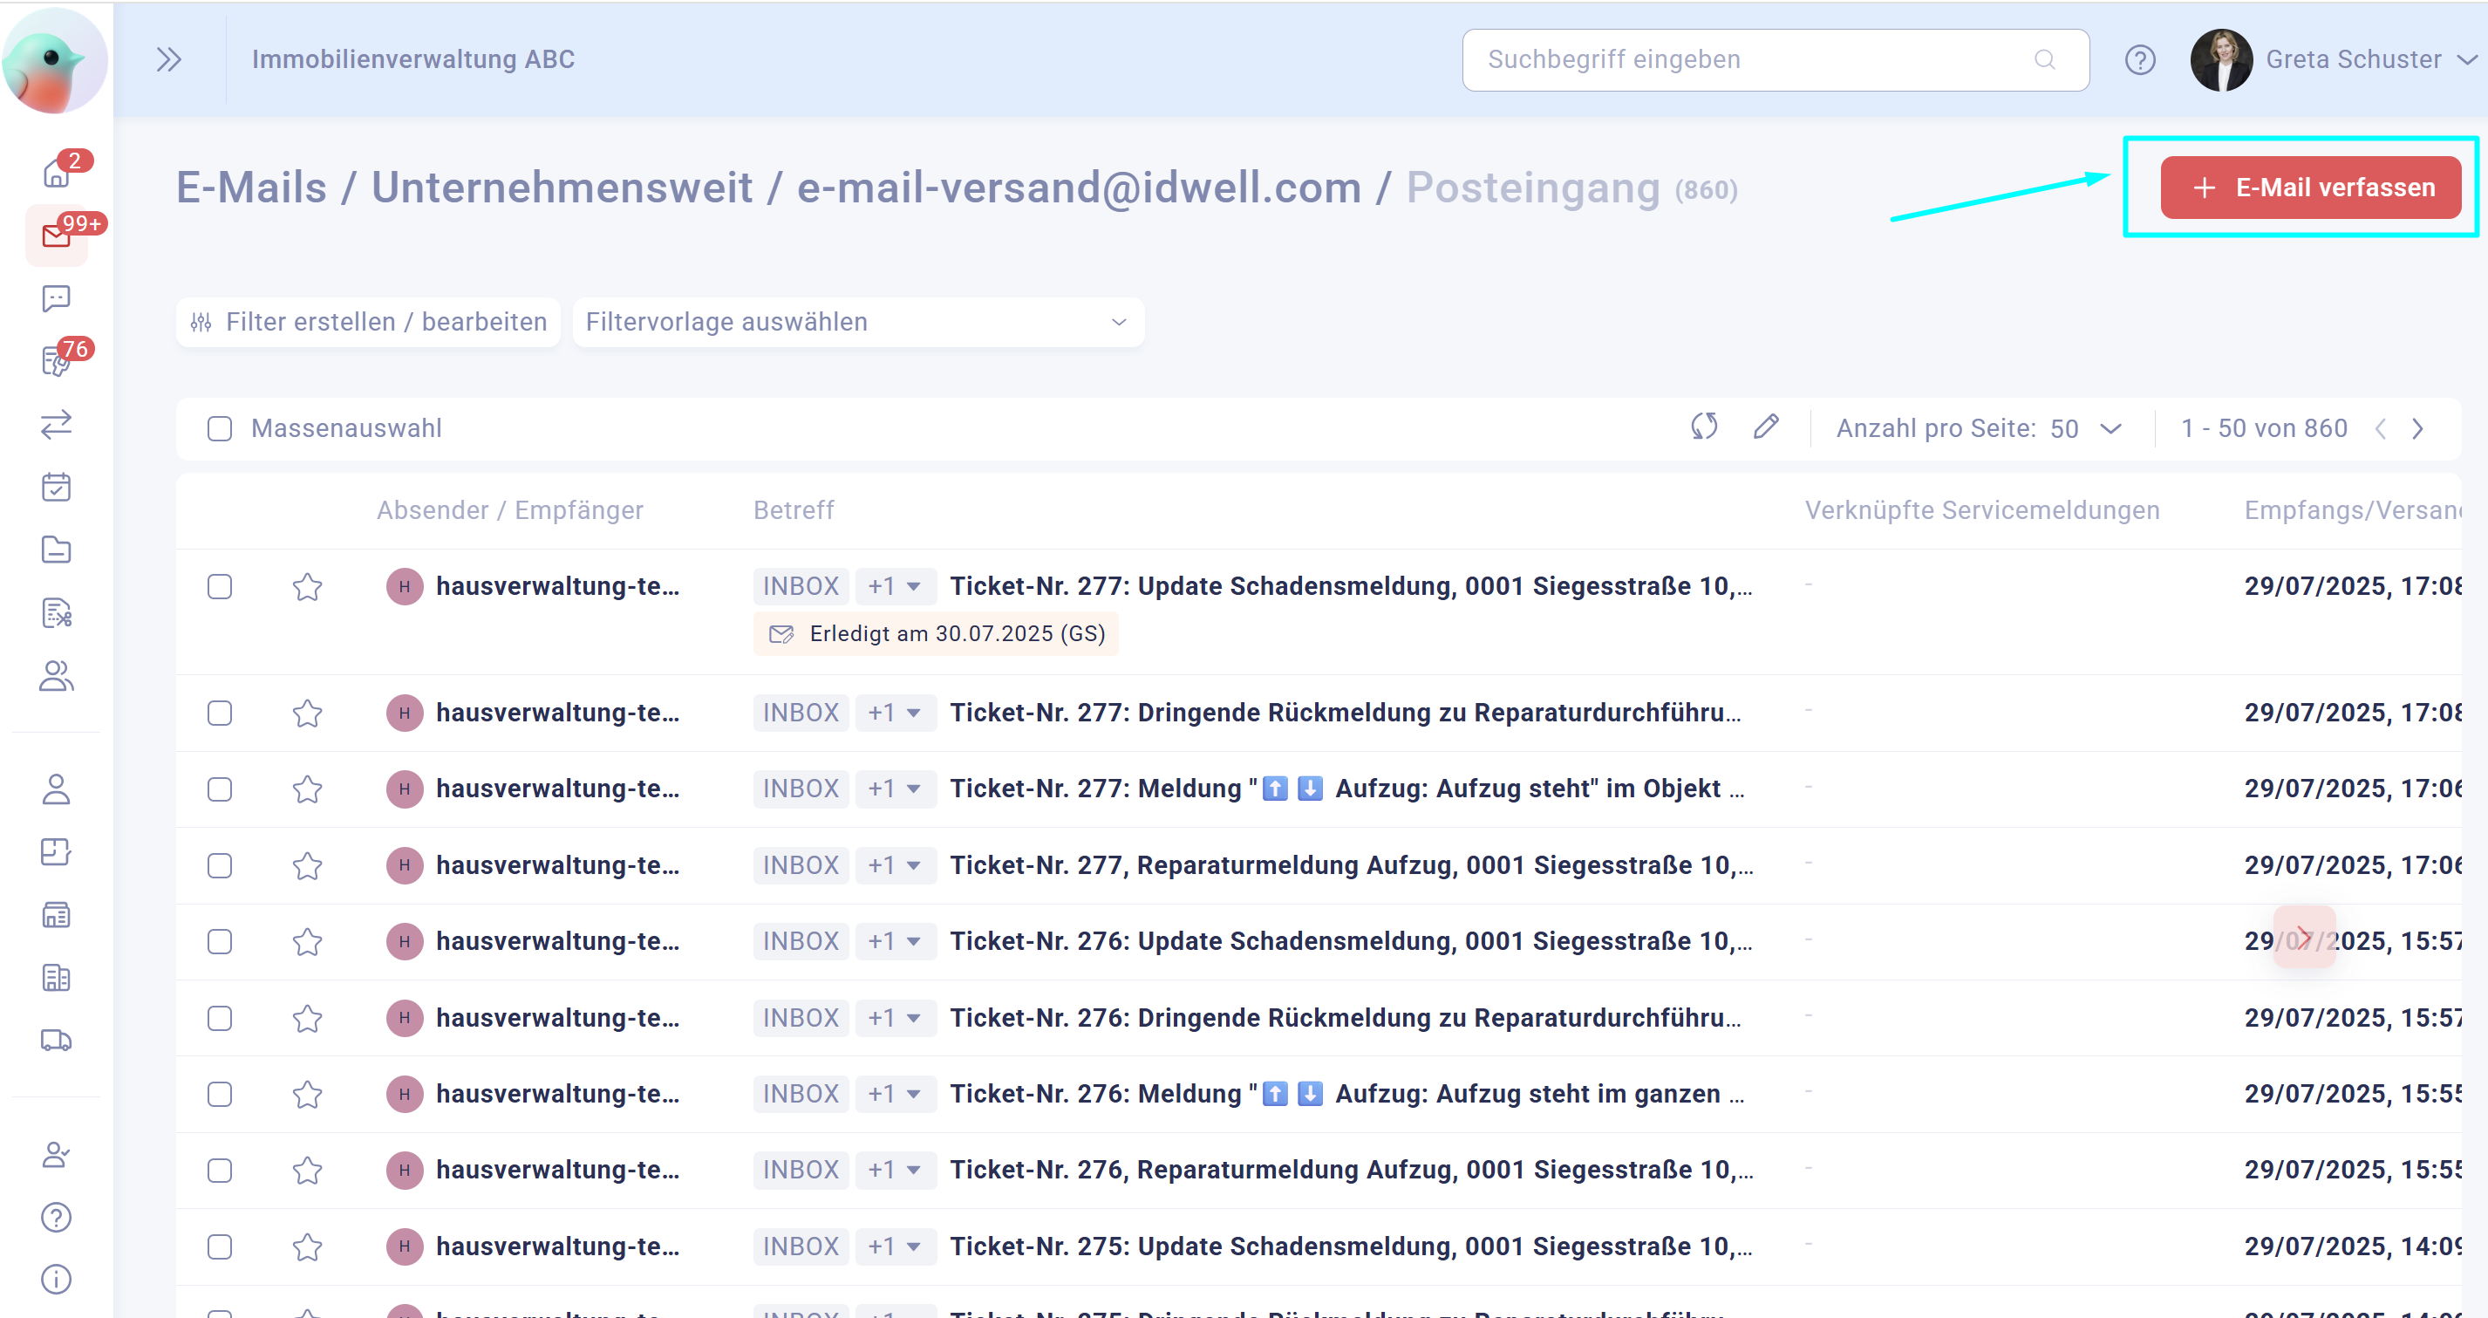This screenshot has width=2488, height=1318.
Task: Expand +1 labels on Ticket-Nr. 276 Dringende row
Action: pos(895,1019)
